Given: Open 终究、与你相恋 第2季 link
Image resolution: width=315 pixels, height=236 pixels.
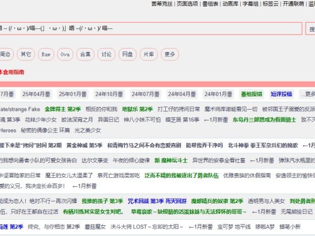Looking at the screenshot, I should coord(54,227).
